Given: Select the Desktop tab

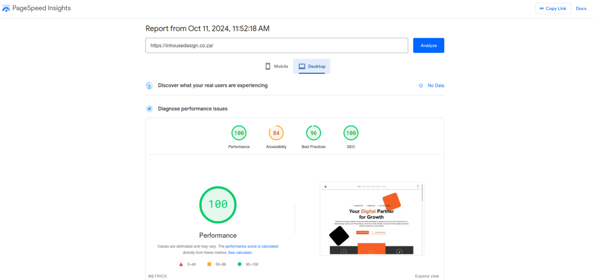Looking at the screenshot, I should click(312, 67).
